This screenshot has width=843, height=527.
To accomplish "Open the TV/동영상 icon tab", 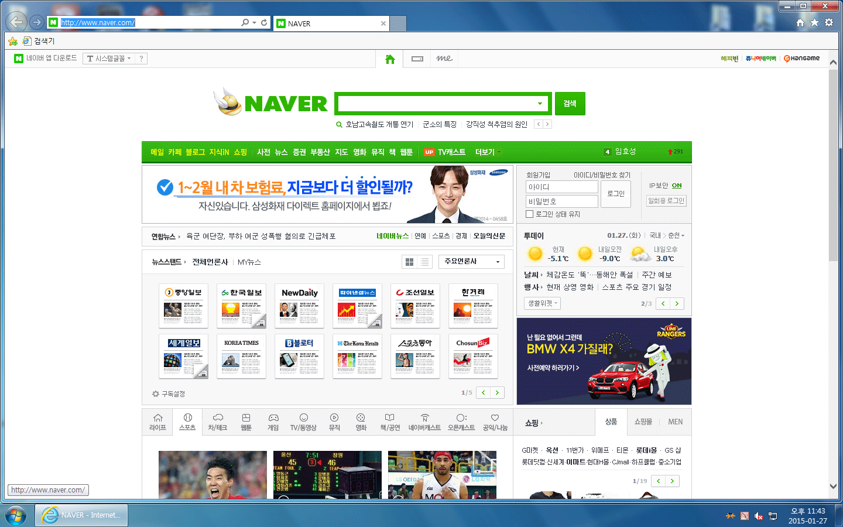I will pyautogui.click(x=303, y=422).
